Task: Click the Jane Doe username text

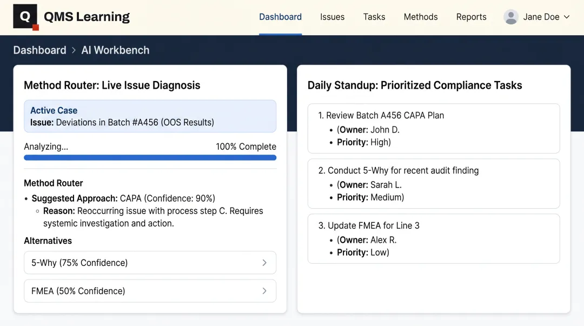Action: 541,17
